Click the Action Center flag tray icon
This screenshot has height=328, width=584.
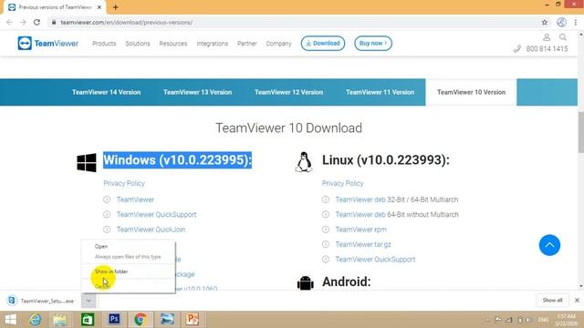(x=498, y=320)
